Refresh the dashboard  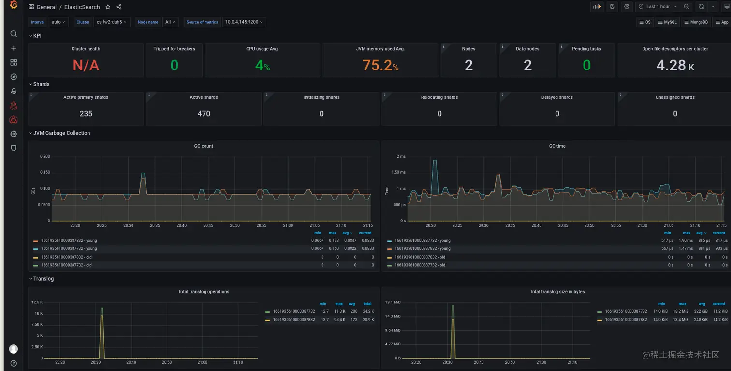click(x=701, y=7)
